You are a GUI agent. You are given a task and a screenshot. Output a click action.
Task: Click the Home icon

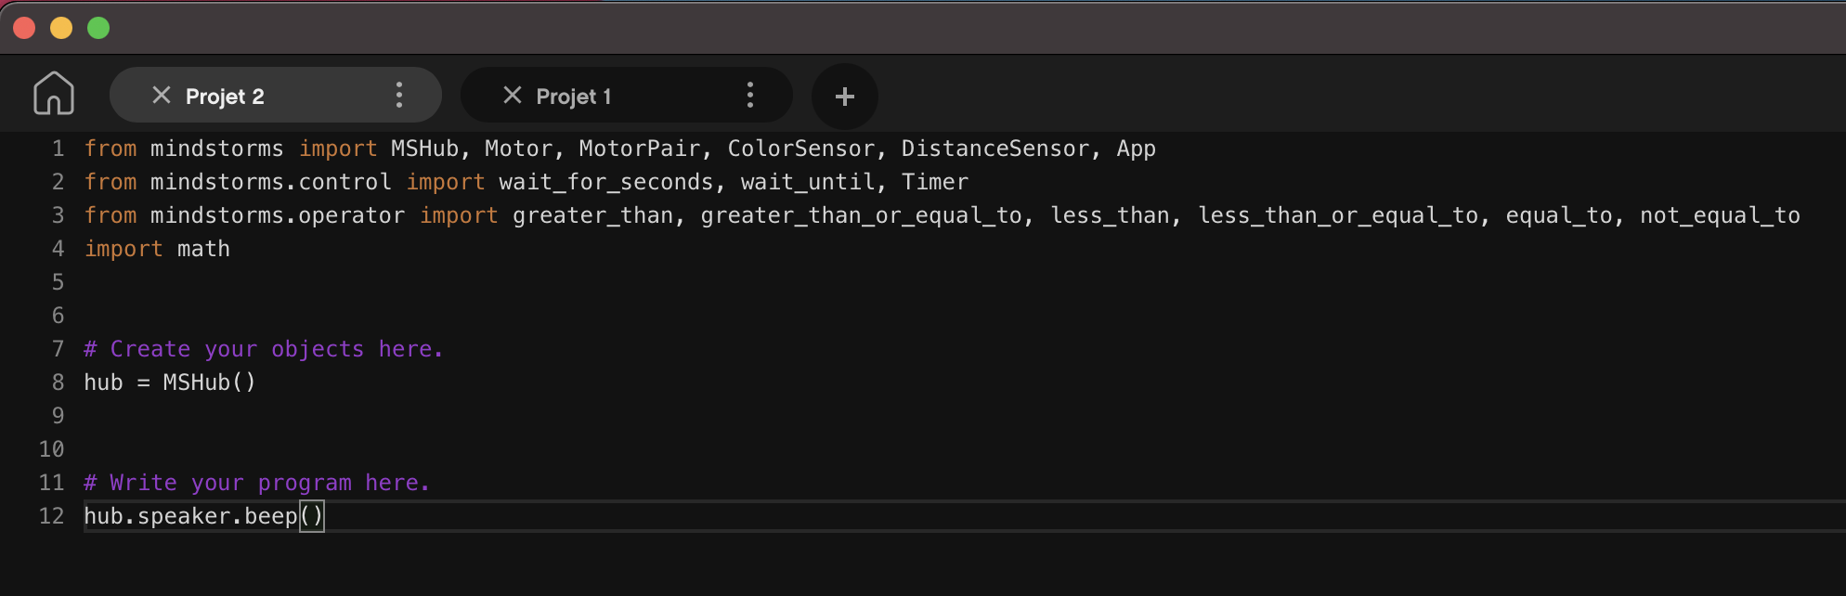tap(53, 93)
